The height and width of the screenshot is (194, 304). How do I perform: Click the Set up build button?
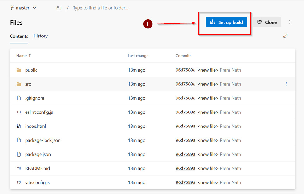coord(226,22)
